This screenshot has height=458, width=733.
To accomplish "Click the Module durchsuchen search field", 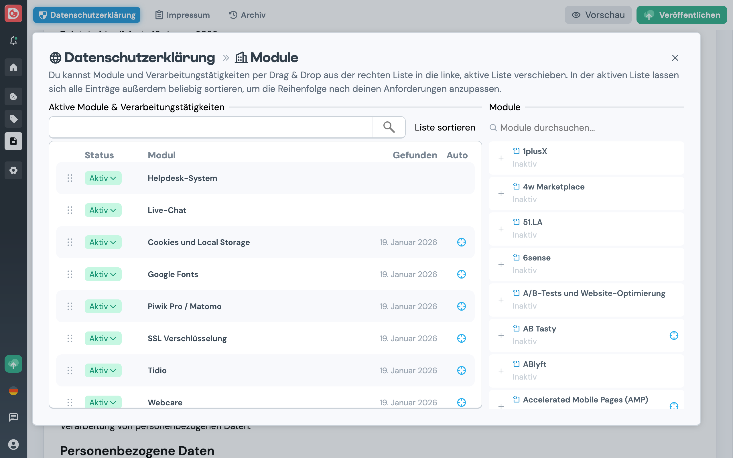I will (576, 128).
